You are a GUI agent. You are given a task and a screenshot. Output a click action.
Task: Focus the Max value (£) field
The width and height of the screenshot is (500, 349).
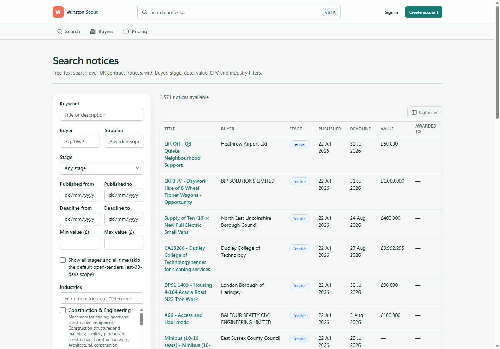(x=124, y=243)
